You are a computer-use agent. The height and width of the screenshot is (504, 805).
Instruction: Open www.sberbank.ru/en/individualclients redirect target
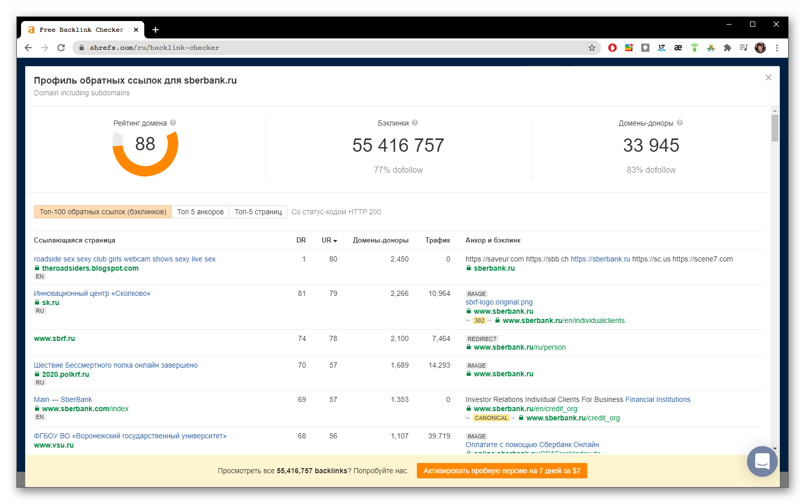click(x=564, y=320)
